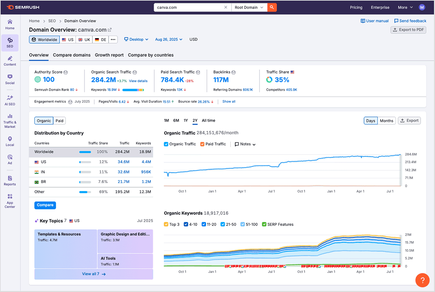Viewport: 435px width, 292px height.
Task: Click the Export to PDF button
Action: click(x=408, y=30)
